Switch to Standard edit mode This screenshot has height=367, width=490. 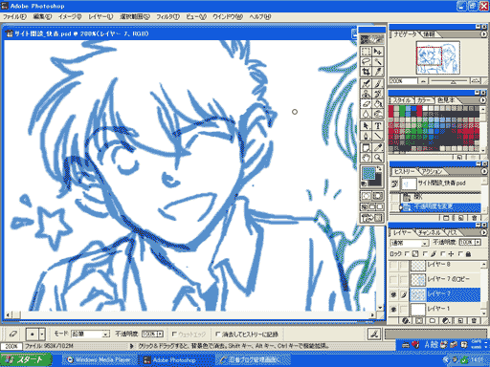366,196
